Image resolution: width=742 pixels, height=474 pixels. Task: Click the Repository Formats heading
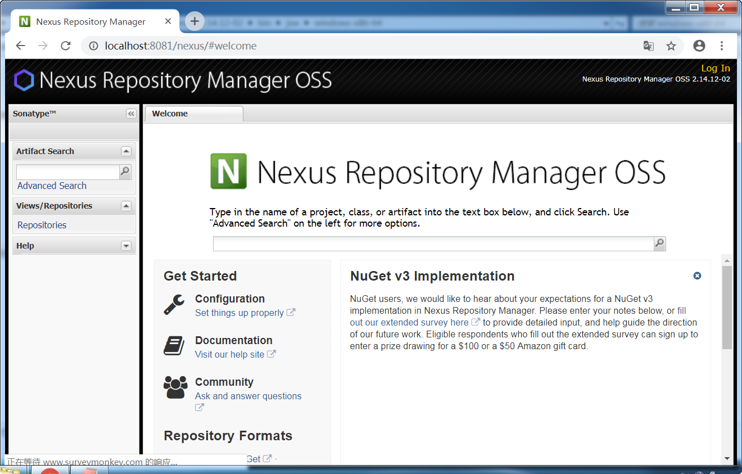point(228,436)
